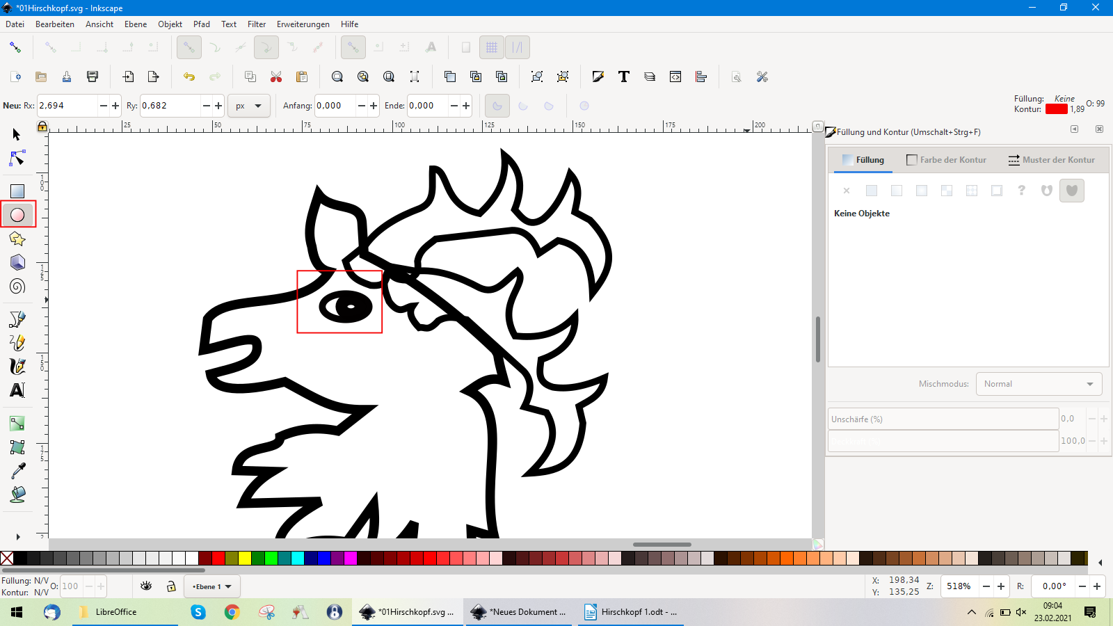Choose the Calligraphy pen tool
Screen dimensions: 1113x626
[17, 367]
